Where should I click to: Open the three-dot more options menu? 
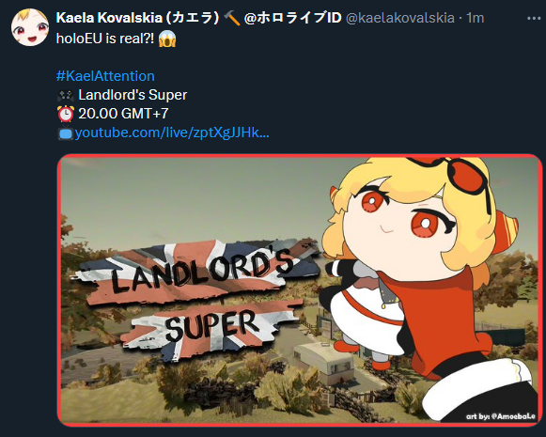tap(534, 18)
